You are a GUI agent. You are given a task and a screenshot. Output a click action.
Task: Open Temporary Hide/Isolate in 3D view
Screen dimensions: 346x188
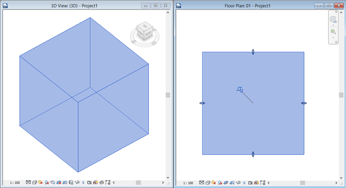pos(77,182)
